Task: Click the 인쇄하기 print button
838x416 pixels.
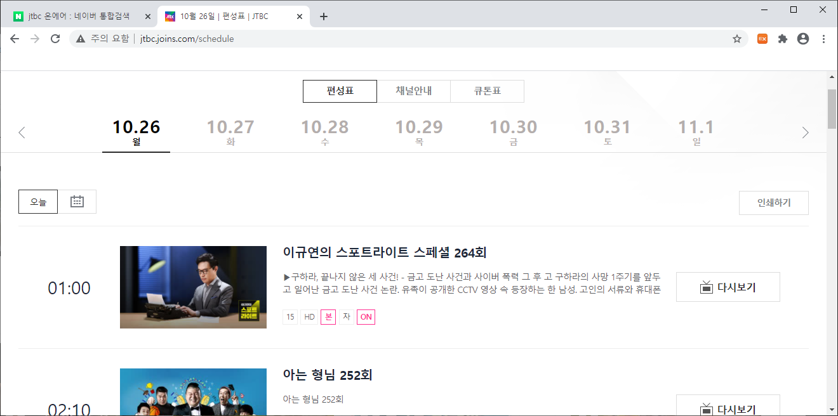Action: click(774, 203)
